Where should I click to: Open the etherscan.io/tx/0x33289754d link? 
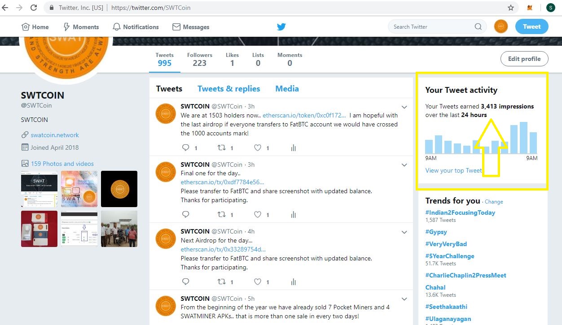coord(223,249)
